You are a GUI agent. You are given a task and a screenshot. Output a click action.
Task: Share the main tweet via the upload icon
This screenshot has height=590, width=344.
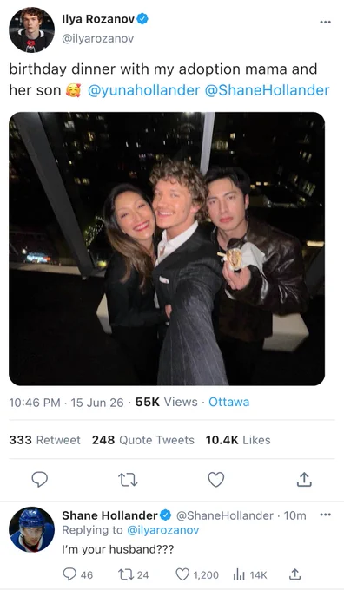304,479
